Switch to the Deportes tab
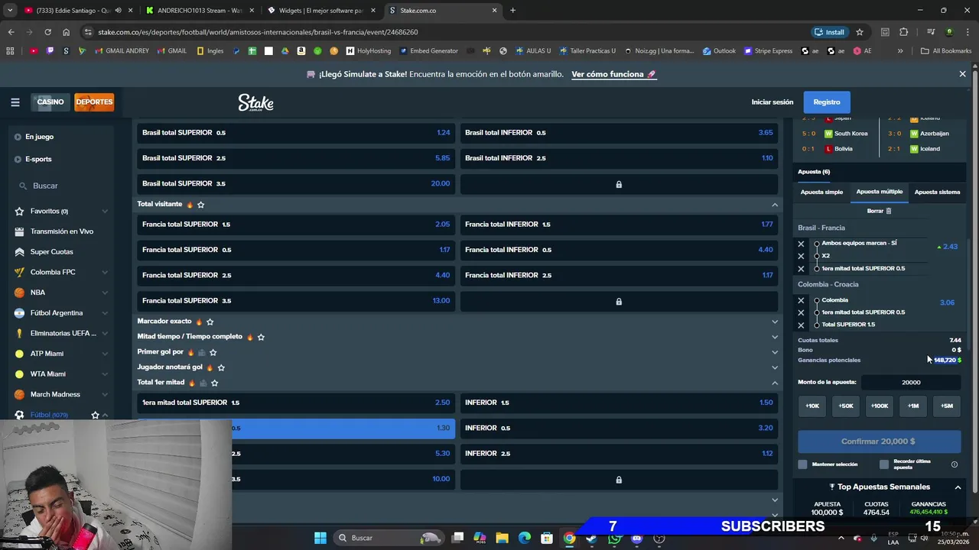The height and width of the screenshot is (550, 979). tap(94, 102)
